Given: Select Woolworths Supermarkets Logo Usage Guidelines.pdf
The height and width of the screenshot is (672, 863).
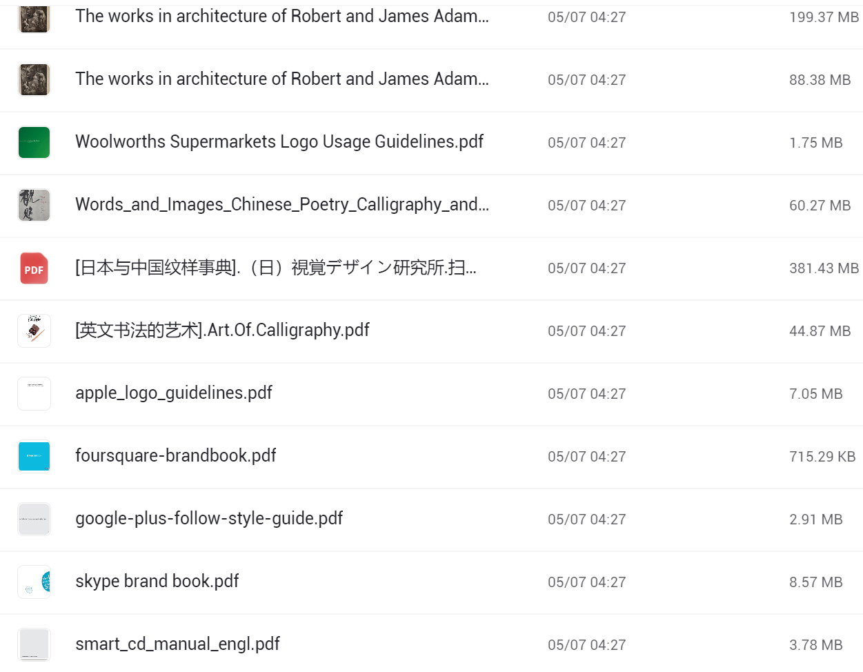Looking at the screenshot, I should [279, 142].
